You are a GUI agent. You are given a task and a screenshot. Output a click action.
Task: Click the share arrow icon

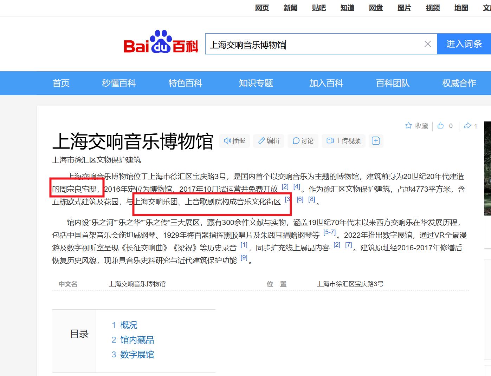coord(467,126)
